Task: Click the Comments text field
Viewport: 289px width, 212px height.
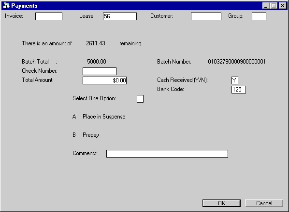Action: [167, 154]
